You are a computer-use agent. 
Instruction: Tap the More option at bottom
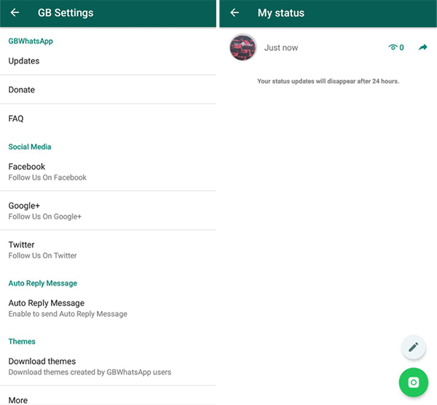click(18, 400)
